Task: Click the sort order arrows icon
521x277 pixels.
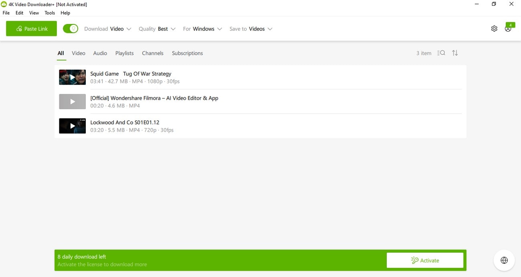Action: tap(455, 53)
